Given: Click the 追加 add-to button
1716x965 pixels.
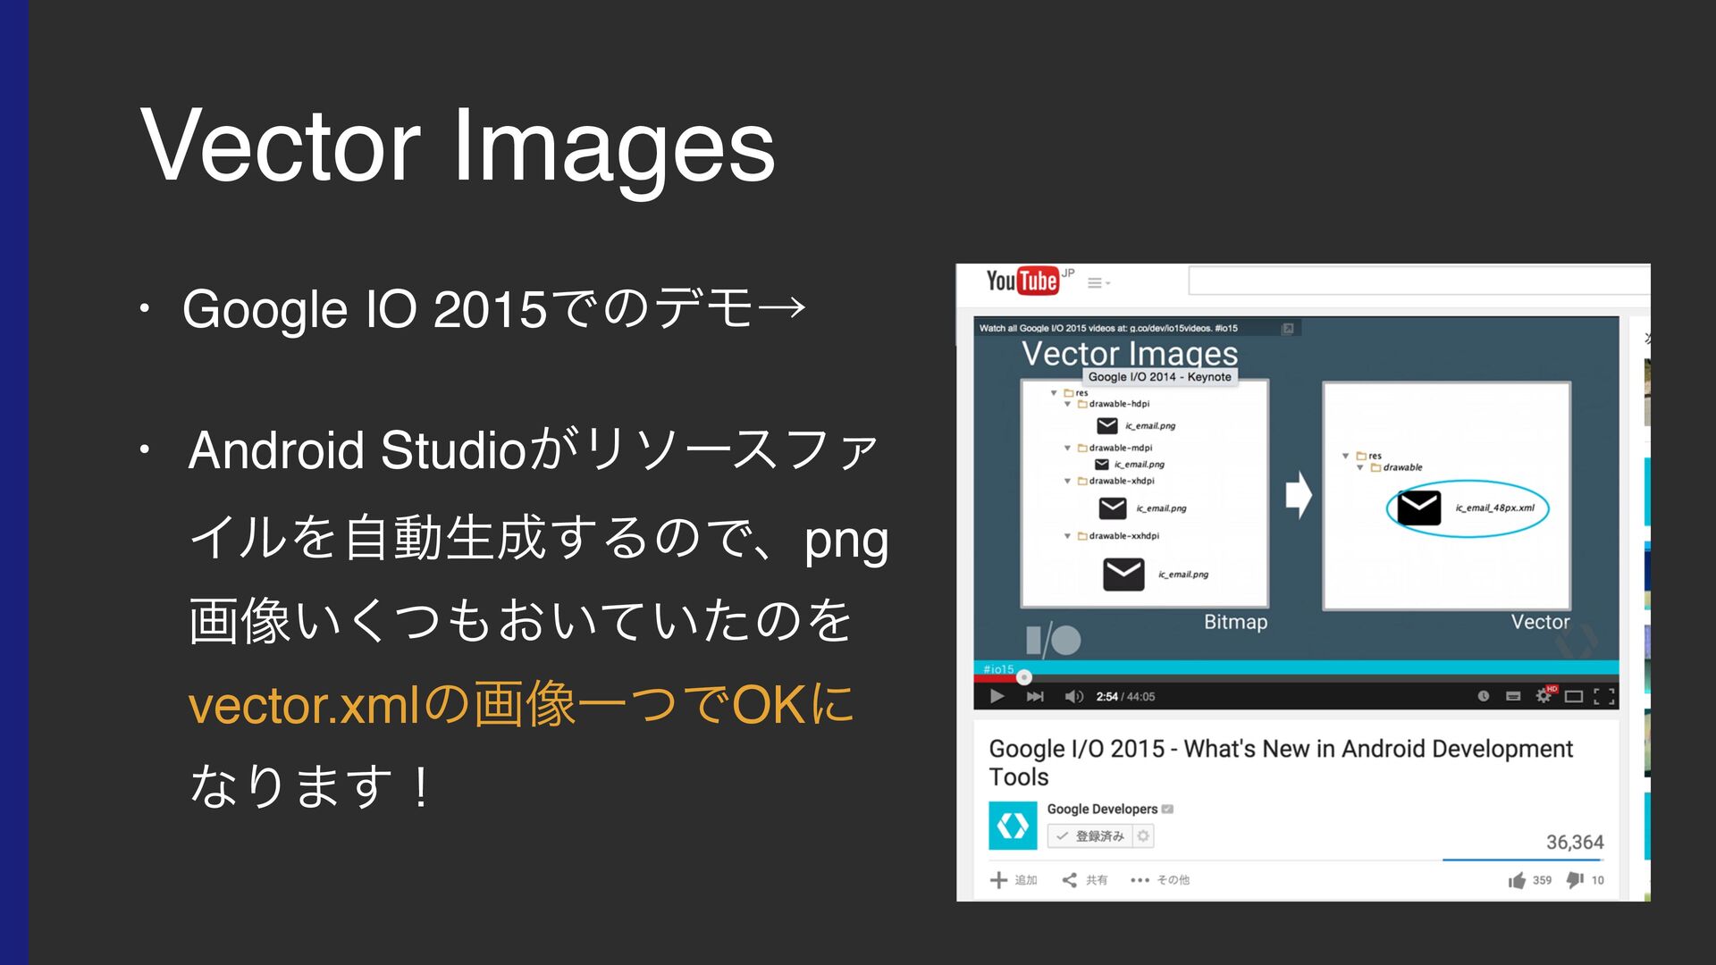Looking at the screenshot, I should (x=1014, y=880).
